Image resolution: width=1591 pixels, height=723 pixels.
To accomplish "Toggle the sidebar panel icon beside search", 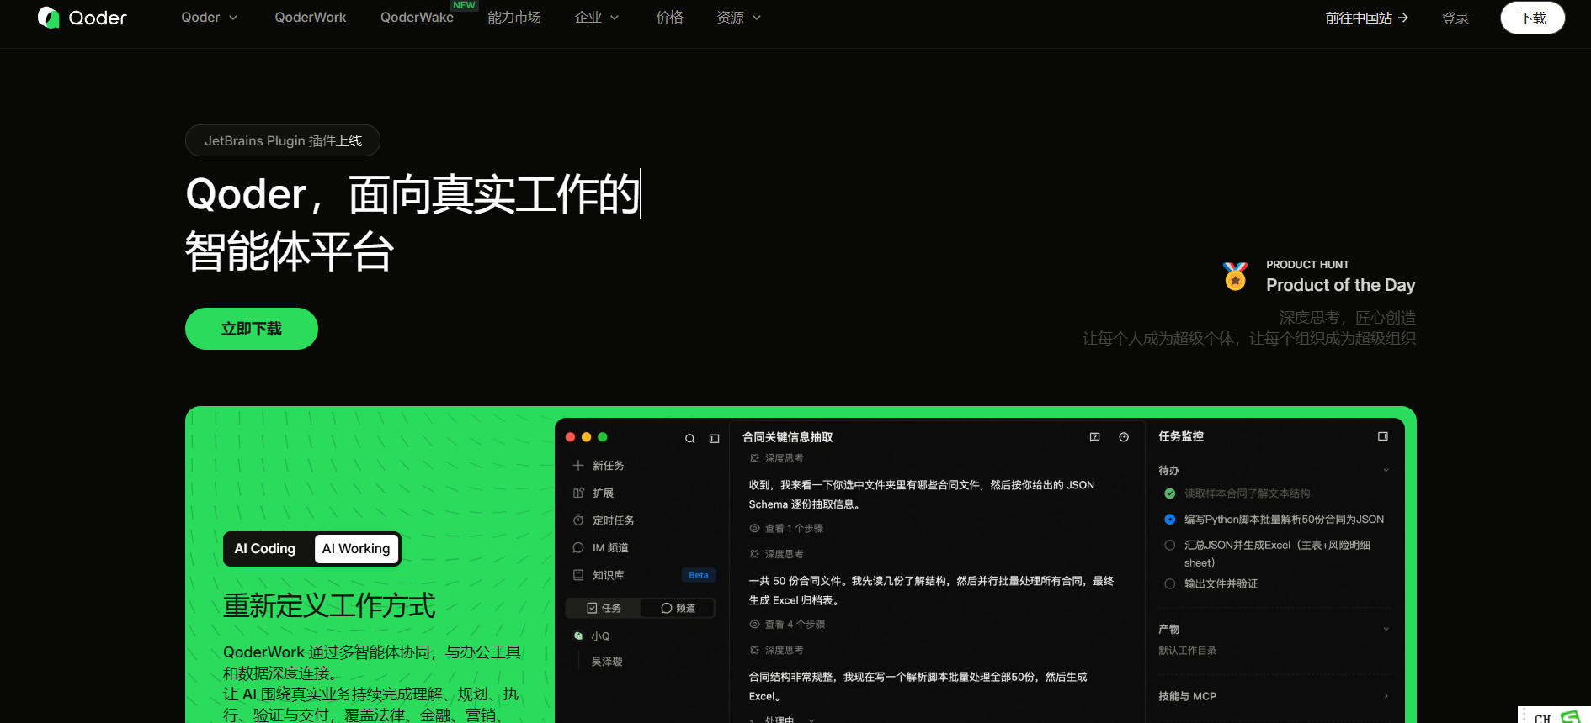I will pyautogui.click(x=715, y=439).
